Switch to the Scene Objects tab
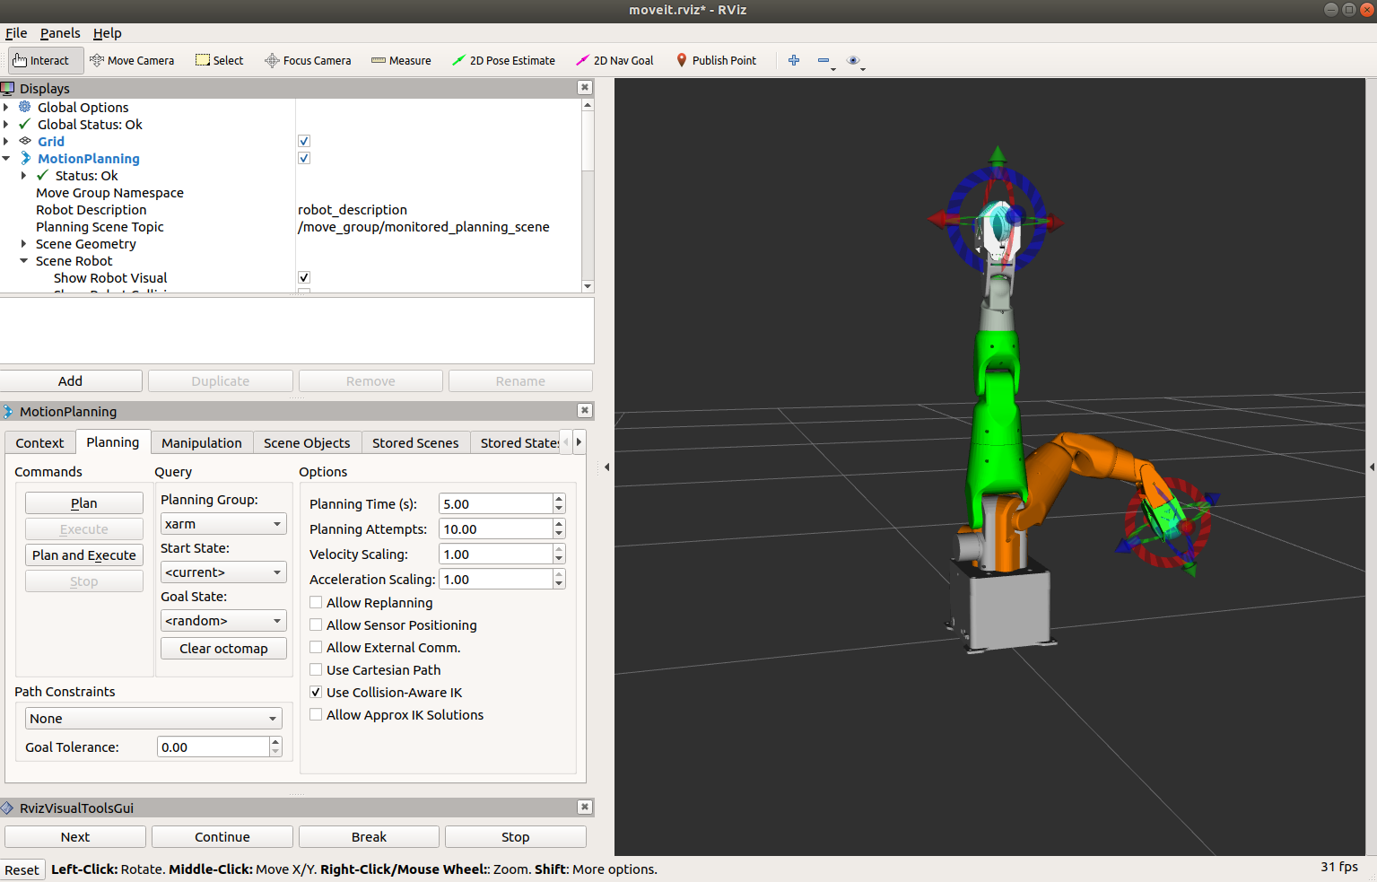 pos(307,442)
